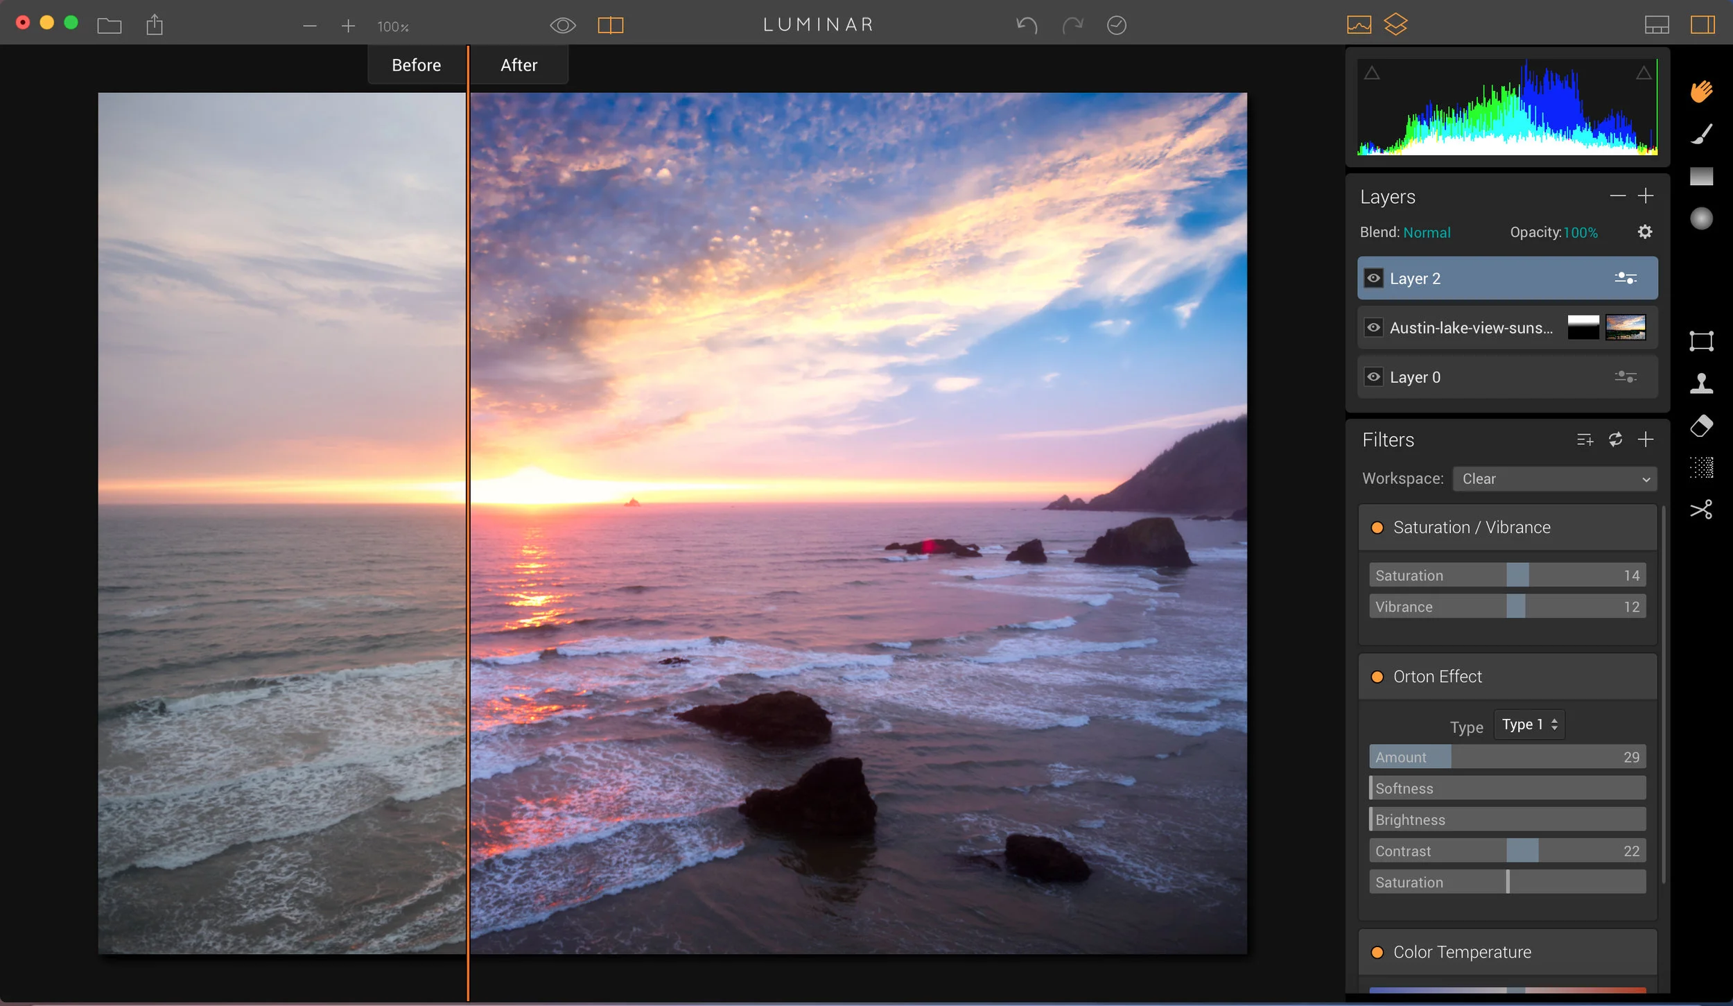Expand the Color Temperature header
Viewport: 1733px width, 1006px height.
coord(1507,953)
